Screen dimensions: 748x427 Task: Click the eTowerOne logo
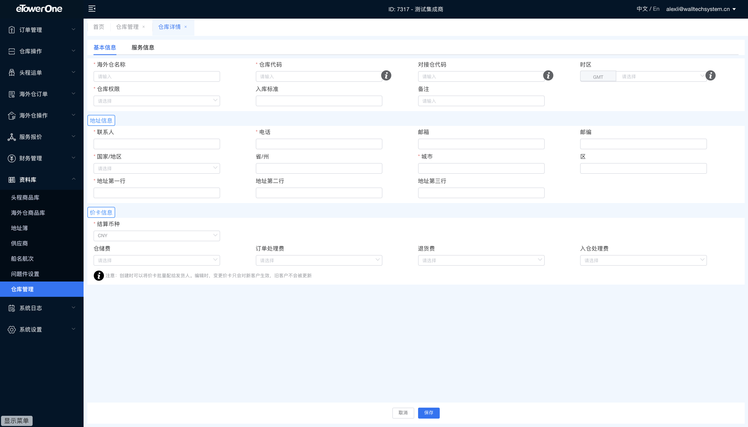39,8
